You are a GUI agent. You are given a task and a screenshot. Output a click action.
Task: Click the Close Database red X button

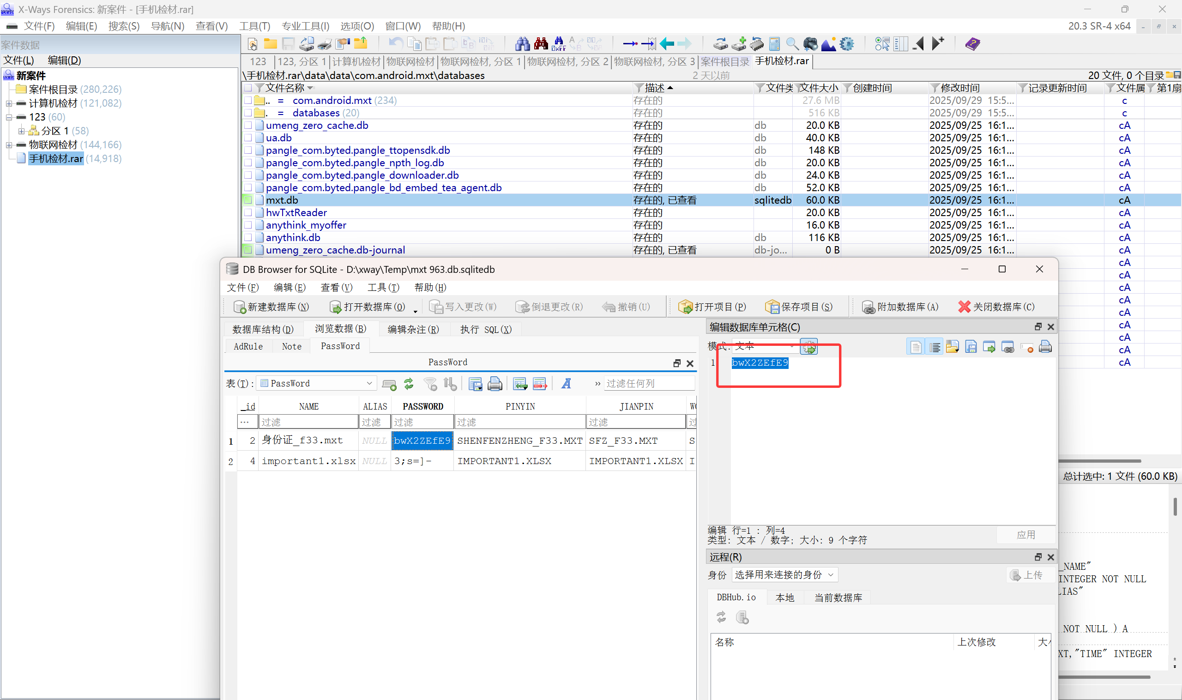pyautogui.click(x=996, y=307)
